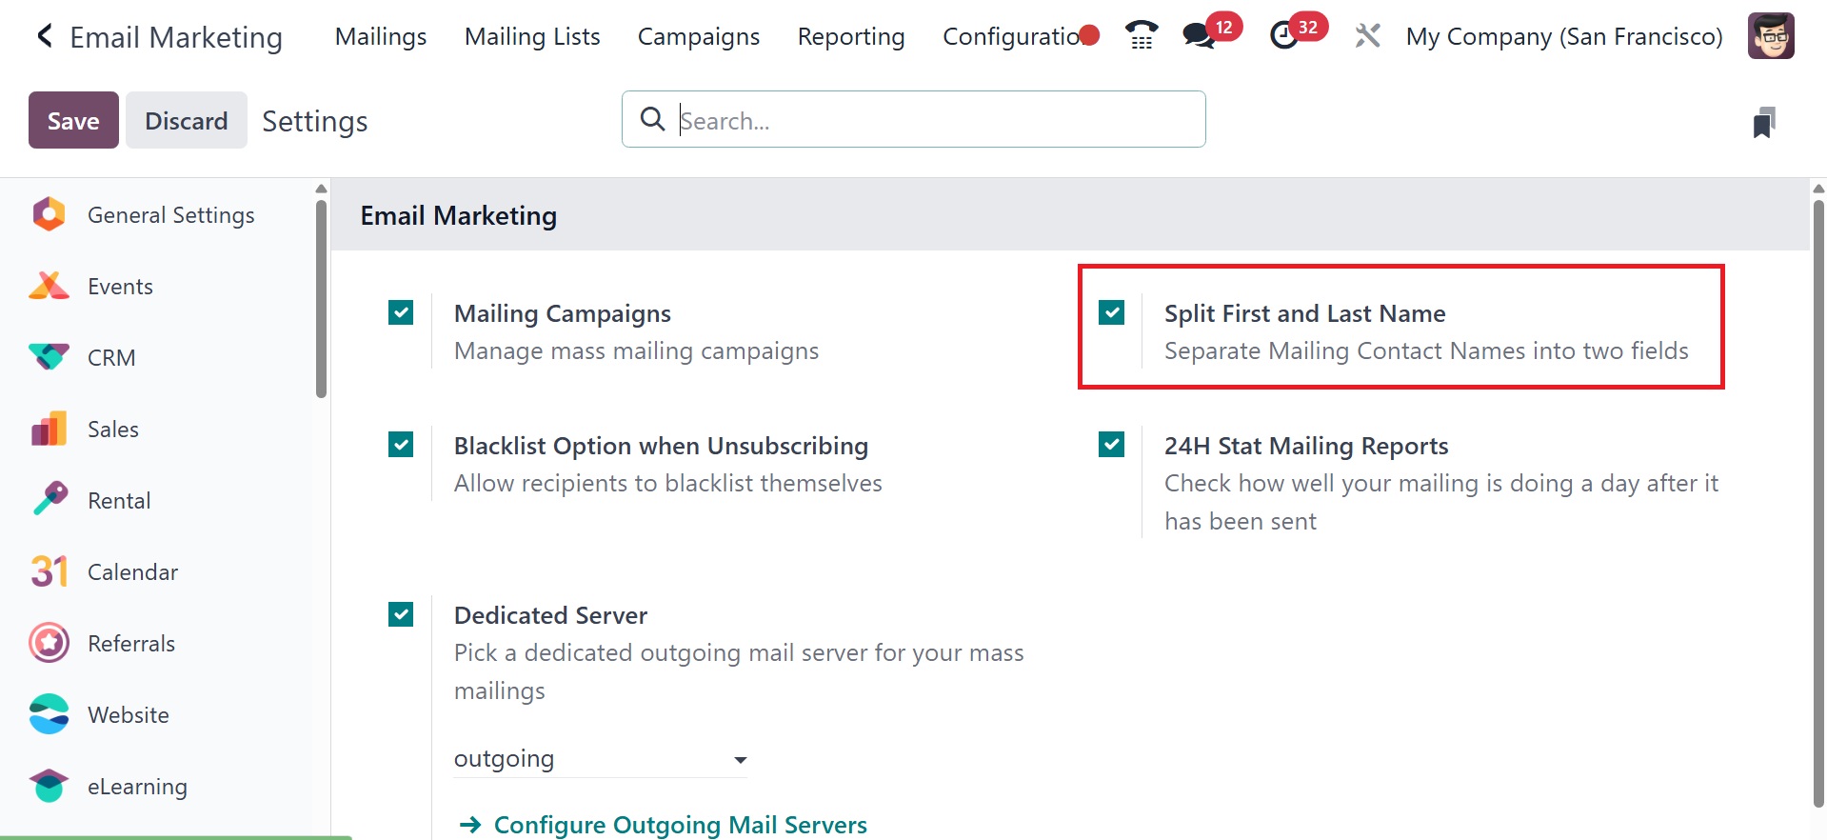Open CRM settings in sidebar
Screen dimensions: 1827x840
click(110, 358)
